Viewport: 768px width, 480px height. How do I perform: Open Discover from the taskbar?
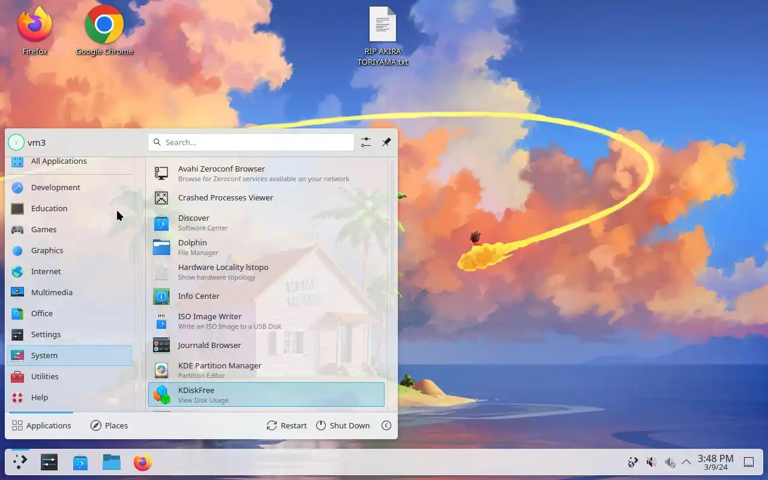coord(80,462)
